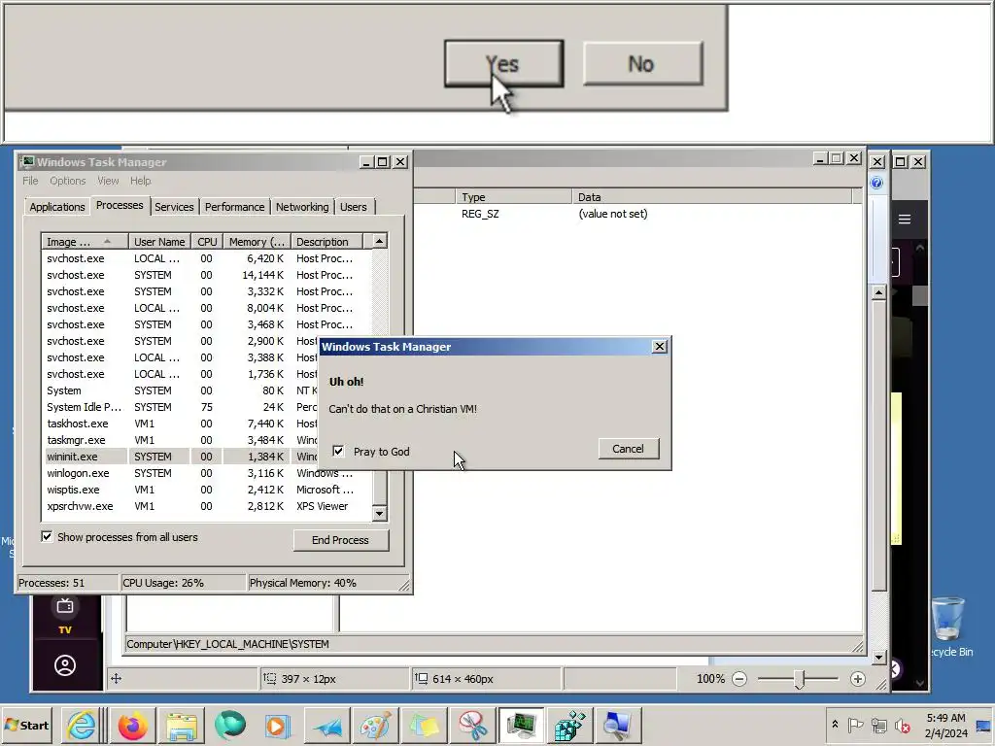This screenshot has width=995, height=746.
Task: Select the xpsrchvw.exe process row
Action: 206,506
